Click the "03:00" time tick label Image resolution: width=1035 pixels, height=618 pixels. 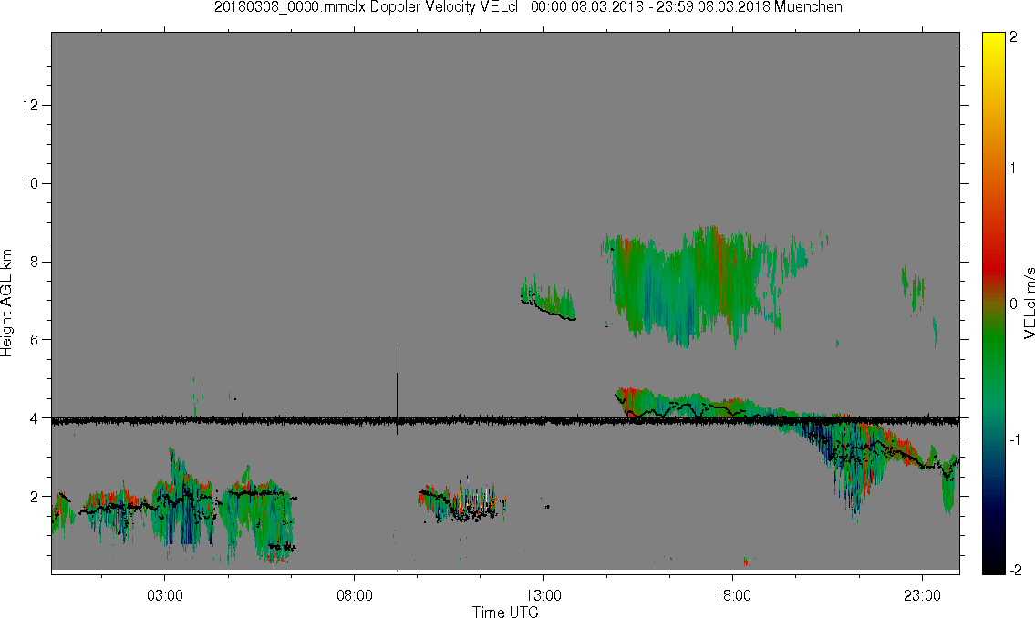[164, 595]
